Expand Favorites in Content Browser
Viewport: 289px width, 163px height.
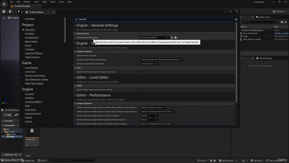click(x=3, y=121)
